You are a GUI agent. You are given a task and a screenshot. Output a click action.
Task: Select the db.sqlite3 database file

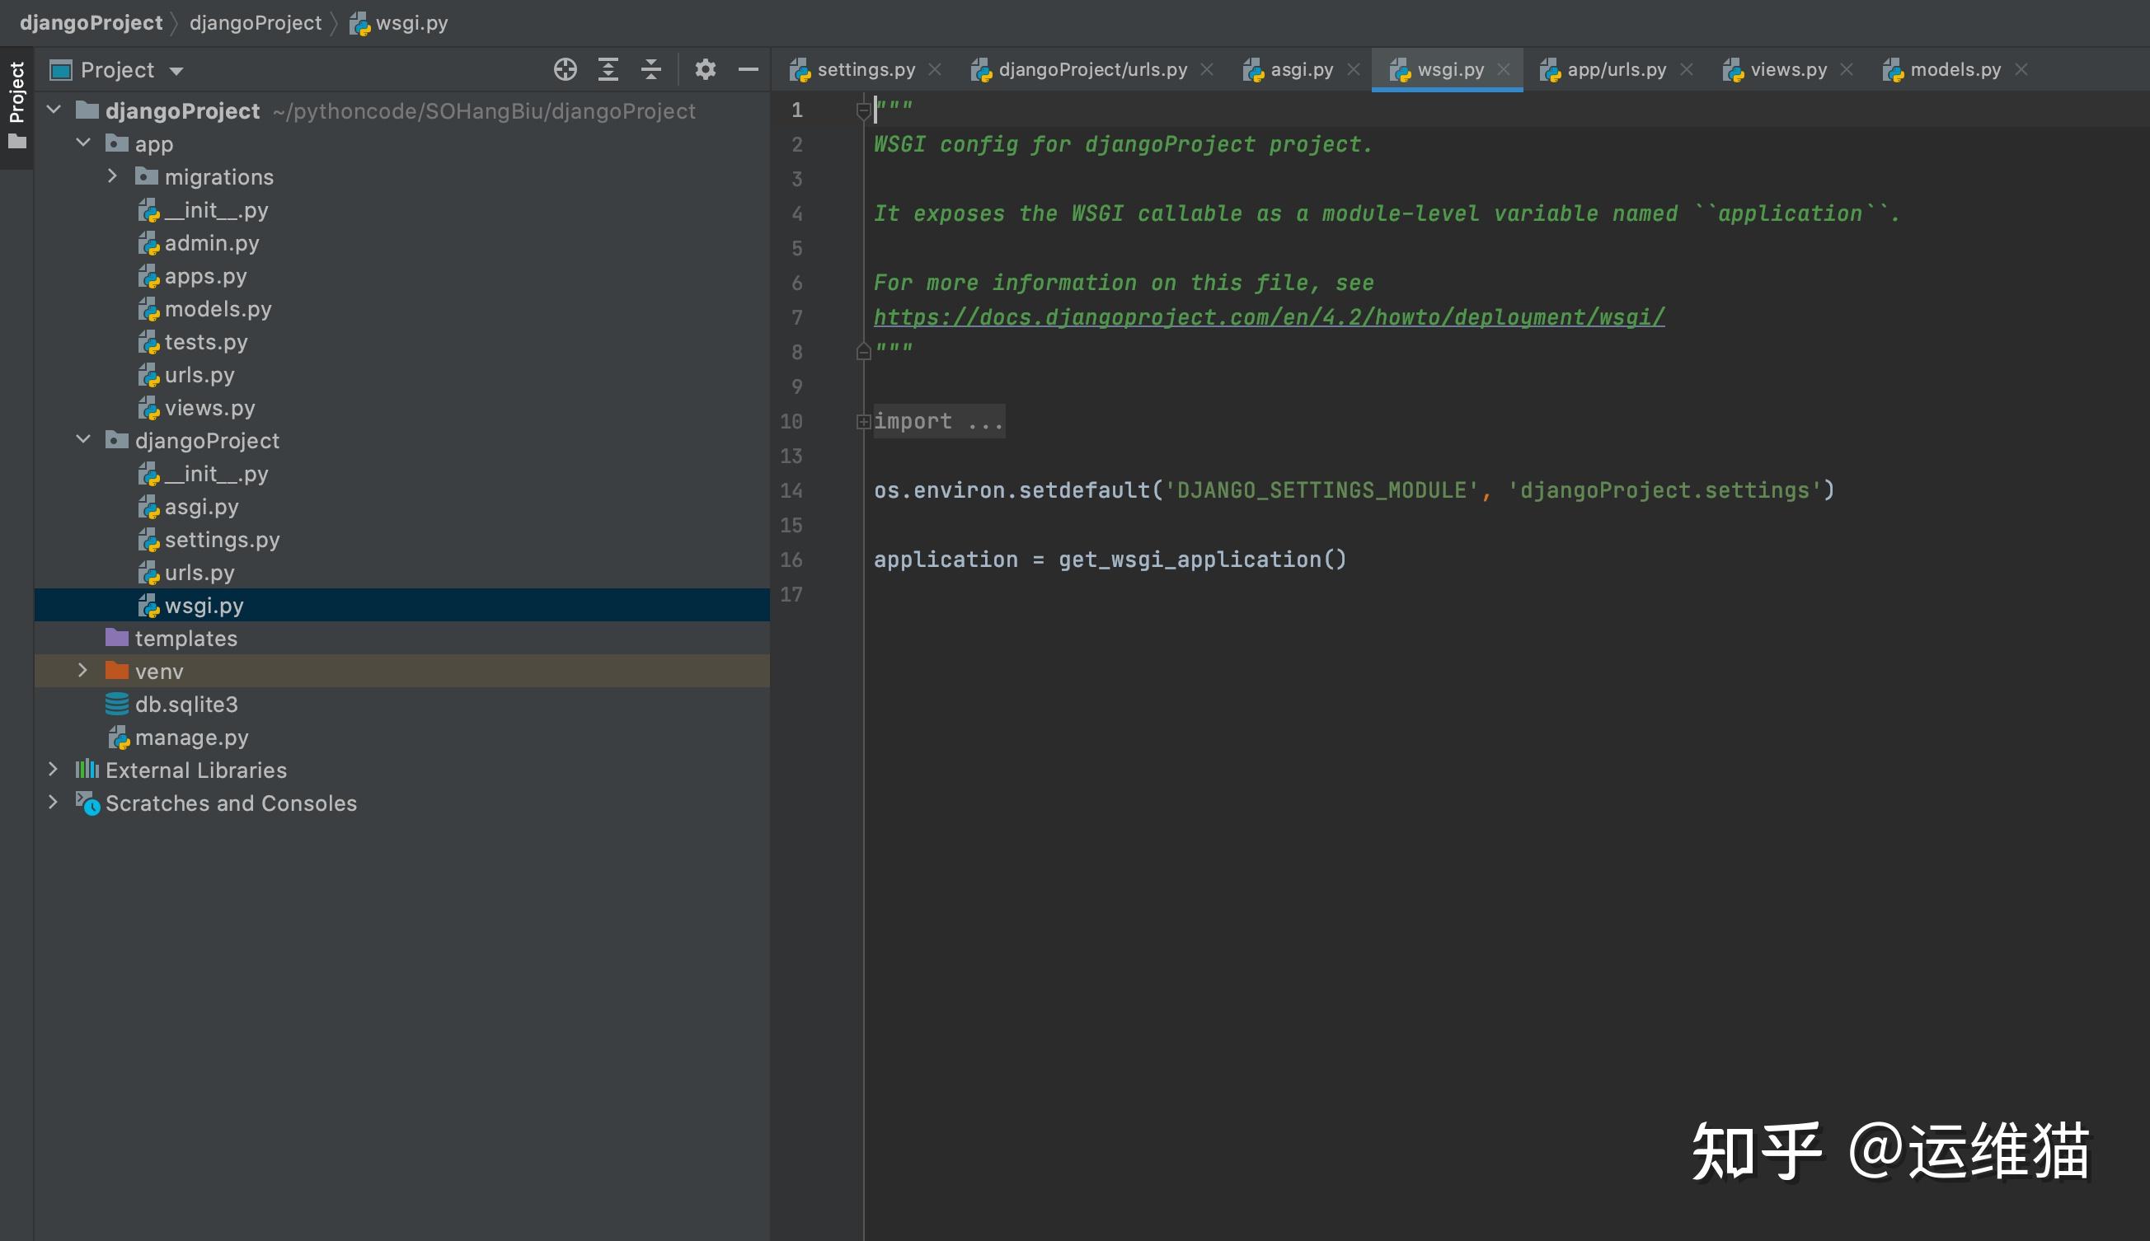185,704
